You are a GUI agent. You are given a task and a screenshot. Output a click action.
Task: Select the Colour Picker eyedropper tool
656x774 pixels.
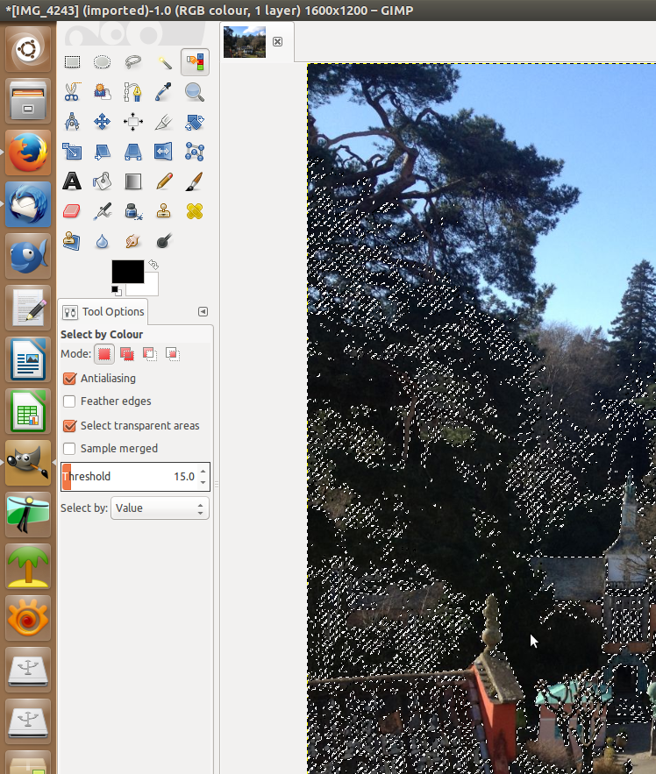[164, 92]
